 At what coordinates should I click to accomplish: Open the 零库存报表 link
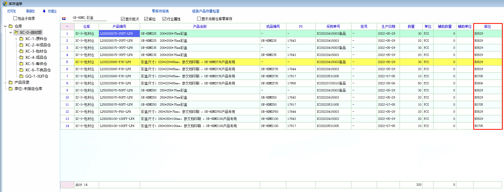(x=160, y=11)
